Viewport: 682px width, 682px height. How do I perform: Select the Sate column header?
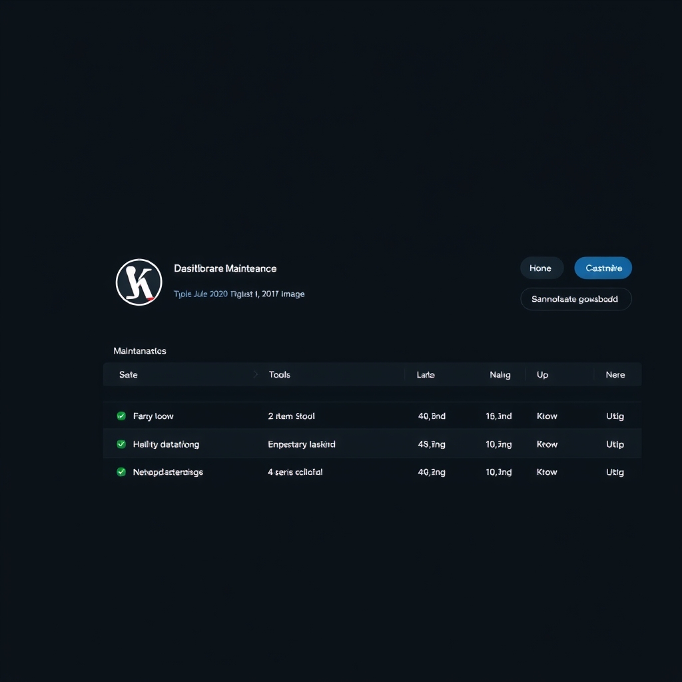(x=128, y=374)
